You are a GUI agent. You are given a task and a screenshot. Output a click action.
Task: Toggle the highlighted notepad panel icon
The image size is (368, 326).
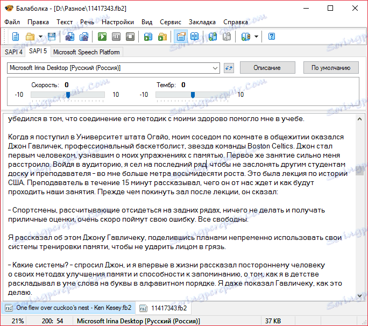pyautogui.click(x=181, y=37)
